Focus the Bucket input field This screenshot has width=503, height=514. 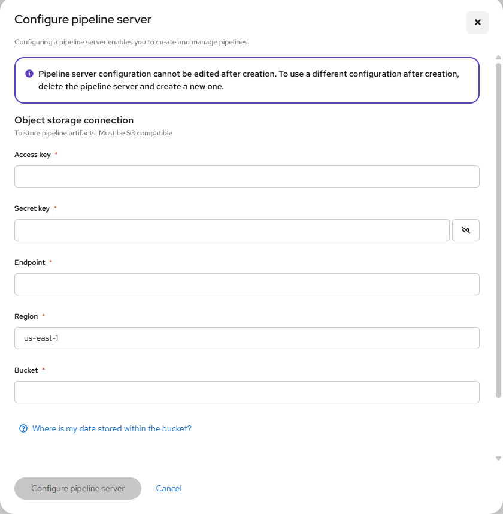coord(247,392)
